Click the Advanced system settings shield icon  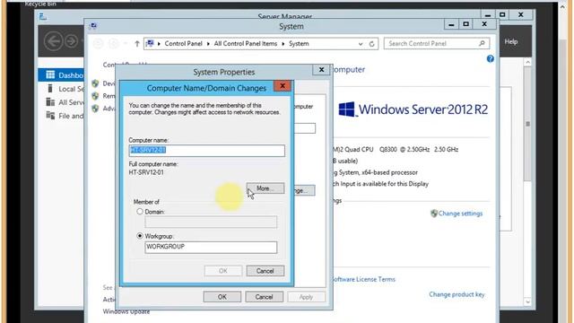[x=95, y=109]
